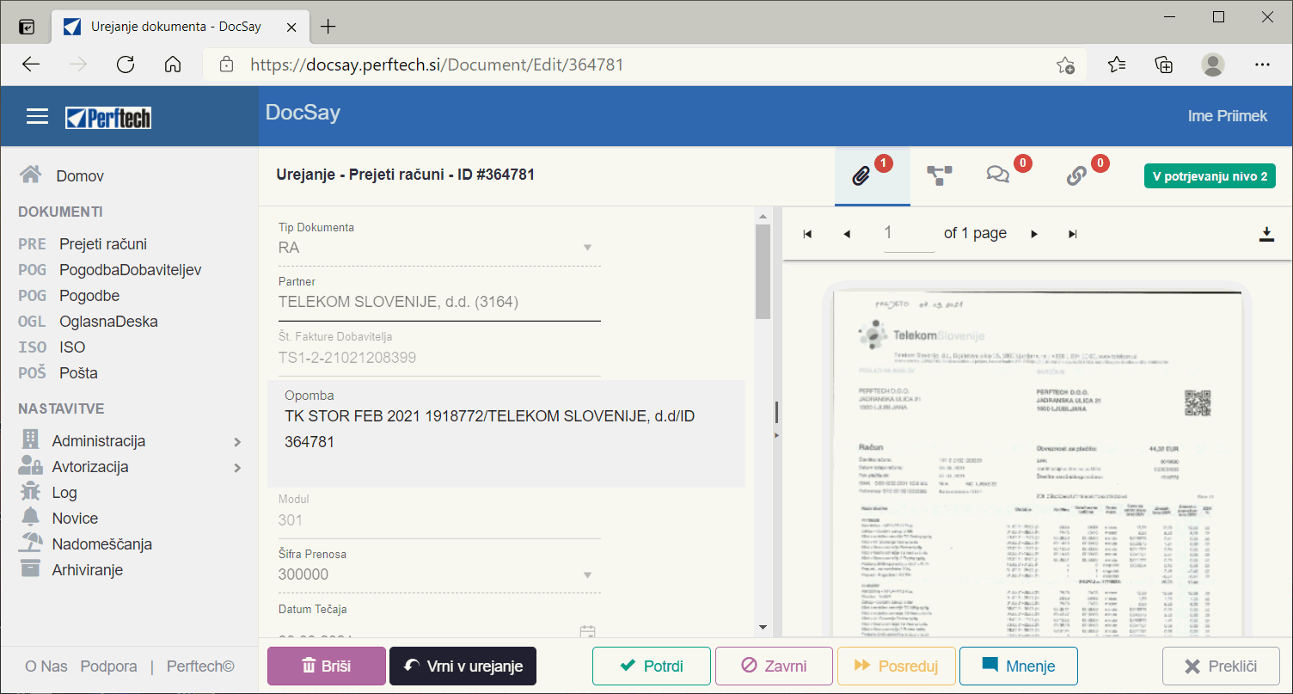The width and height of the screenshot is (1293, 694).
Task: Expand the Tip Dokumenta dropdown
Action: point(588,248)
